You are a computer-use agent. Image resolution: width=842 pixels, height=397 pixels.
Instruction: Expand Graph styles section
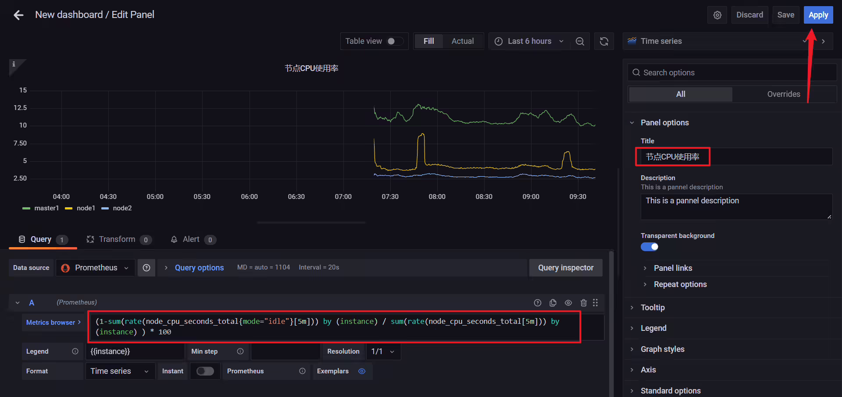coord(662,349)
